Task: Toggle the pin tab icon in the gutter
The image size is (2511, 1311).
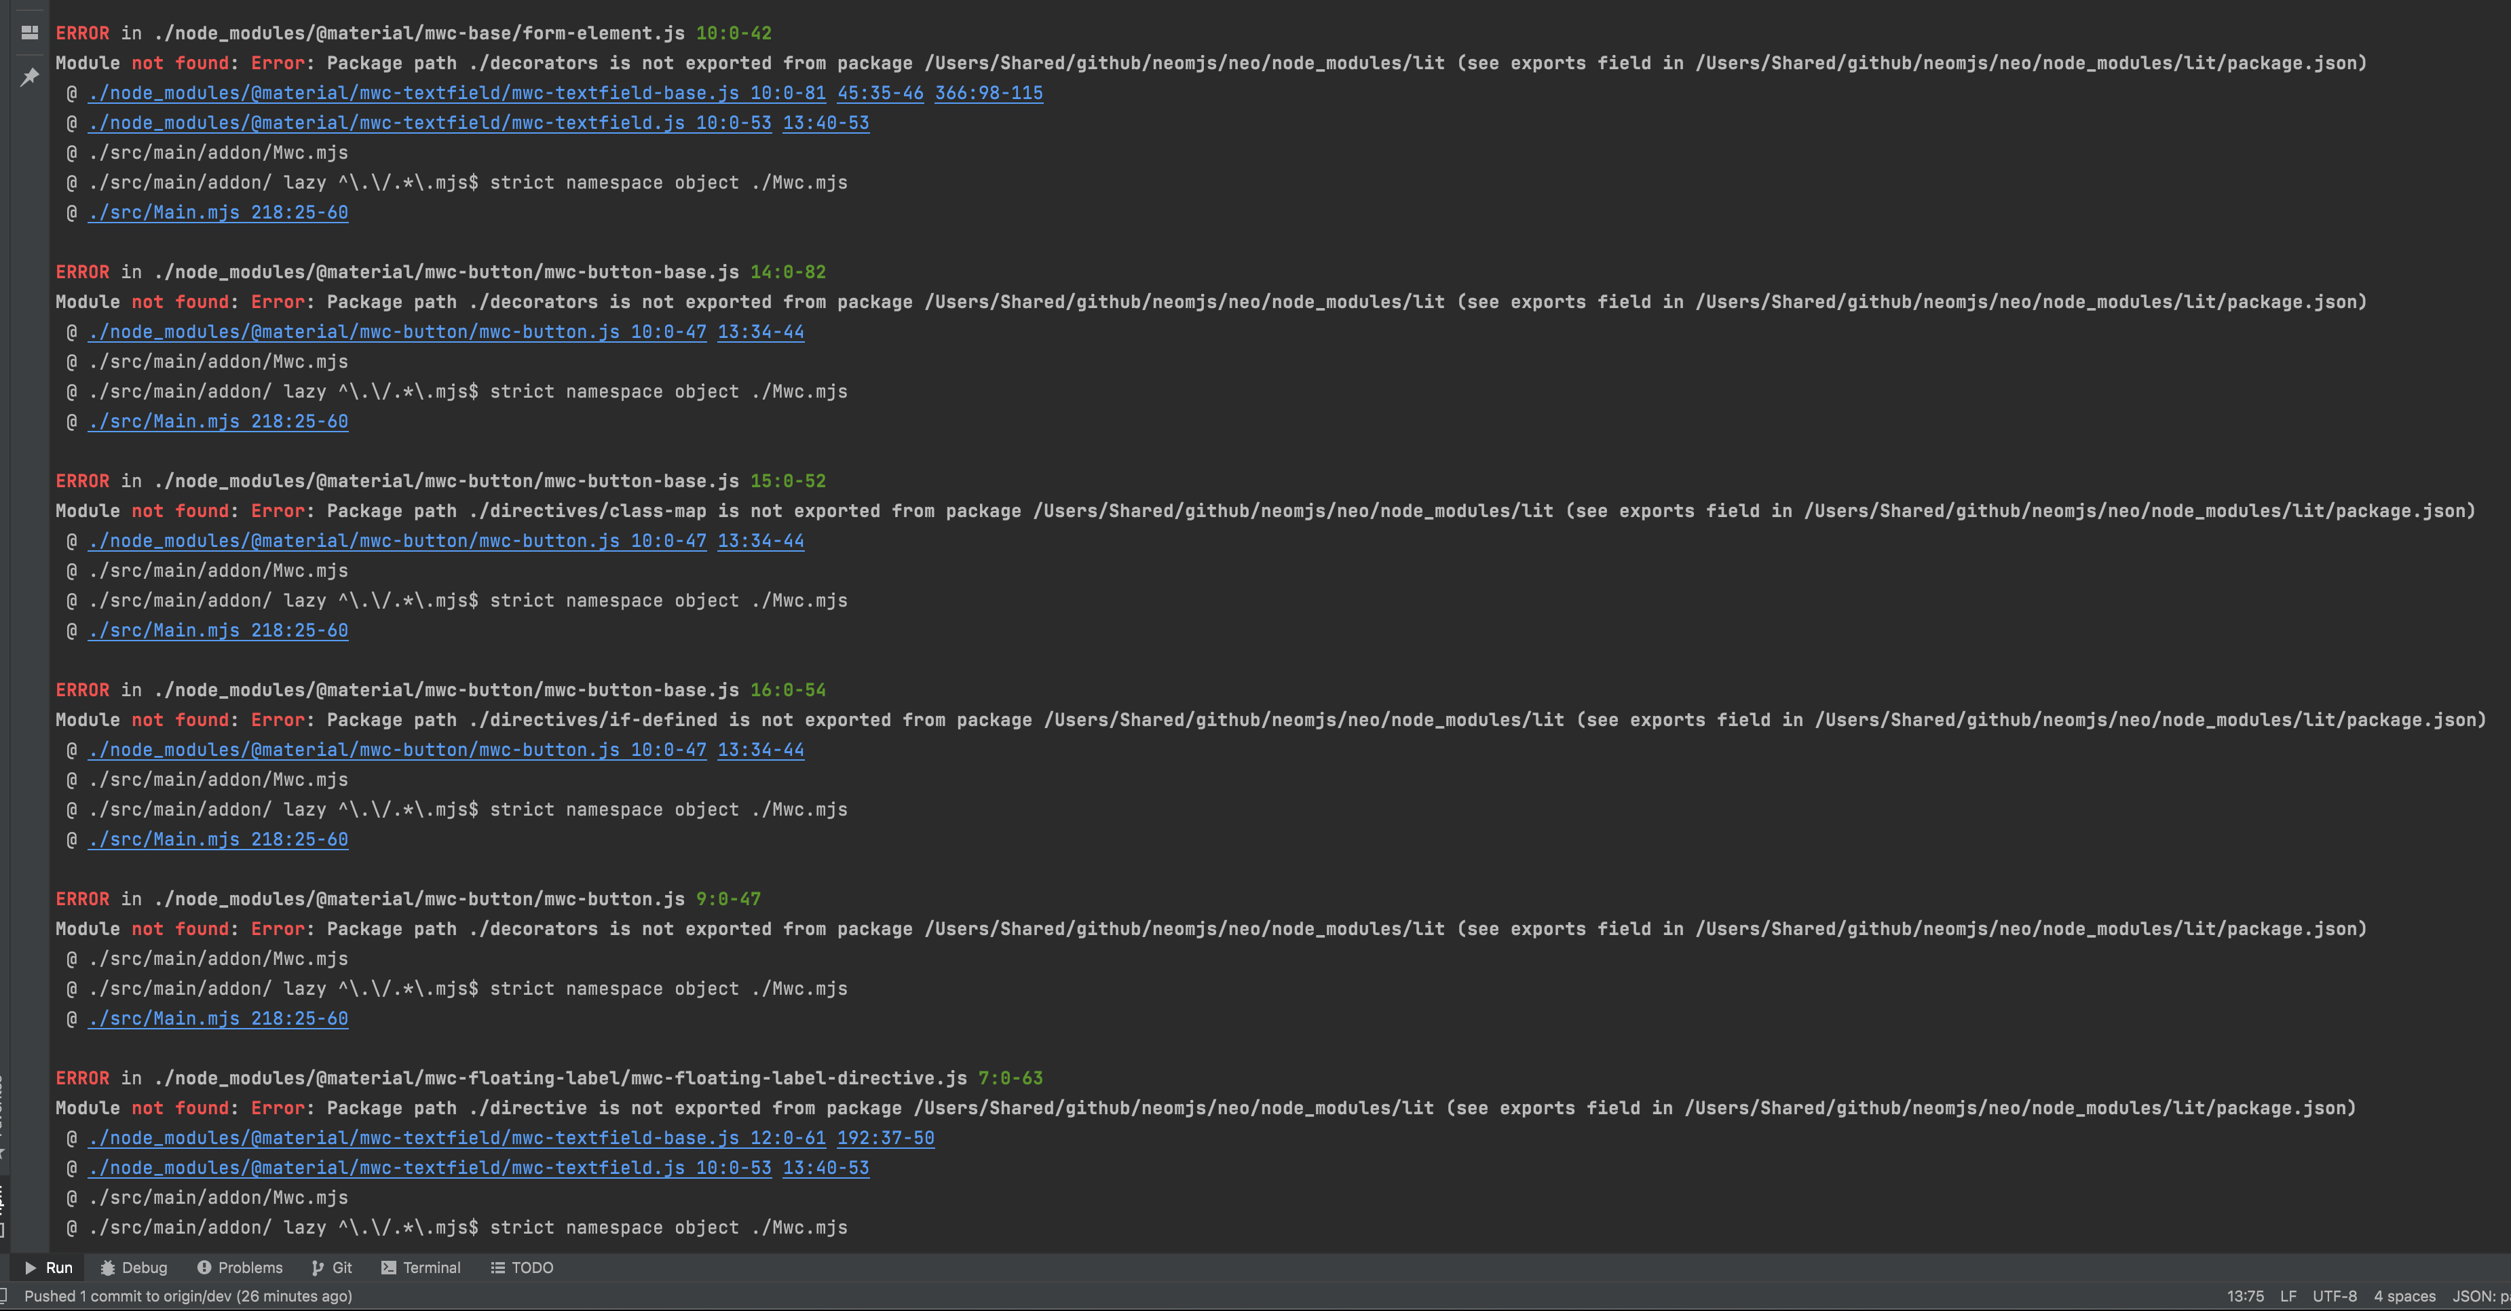Action: 31,76
